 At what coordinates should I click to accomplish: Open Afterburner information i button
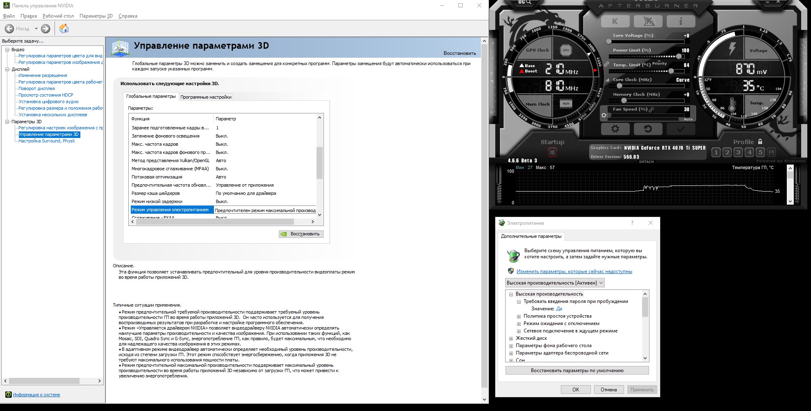[x=681, y=21]
